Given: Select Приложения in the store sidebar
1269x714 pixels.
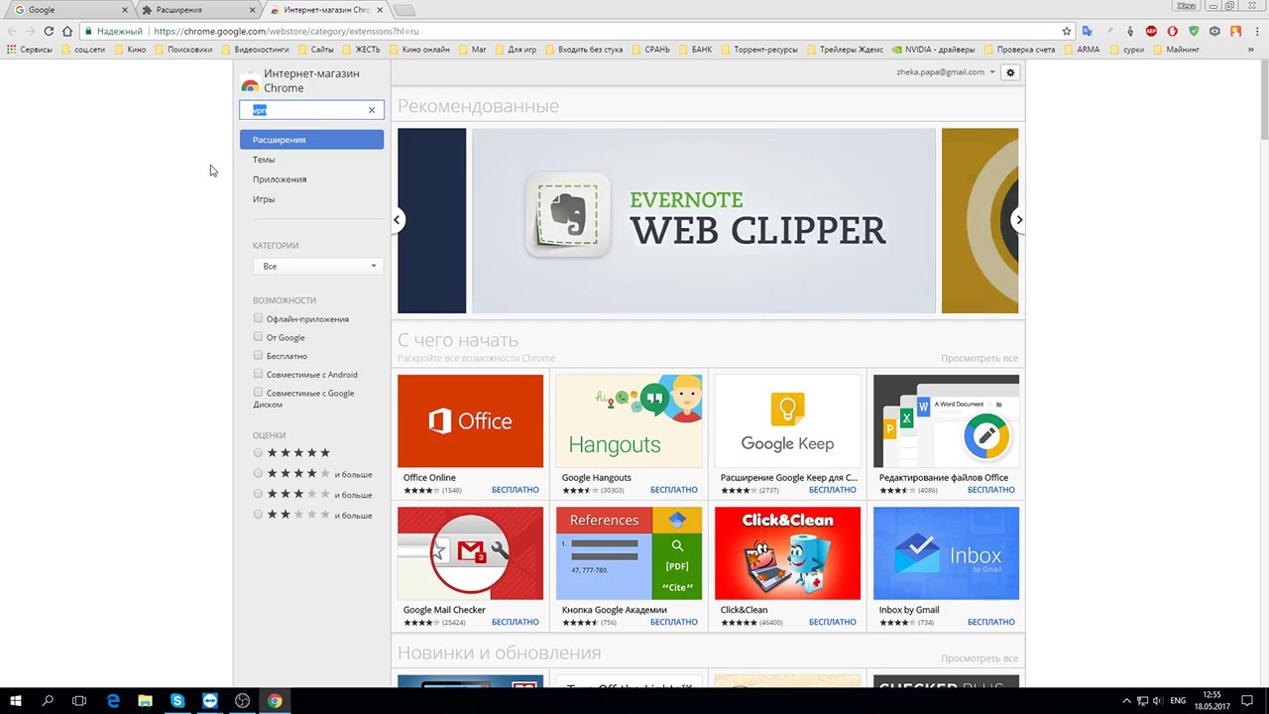Looking at the screenshot, I should [x=280, y=179].
